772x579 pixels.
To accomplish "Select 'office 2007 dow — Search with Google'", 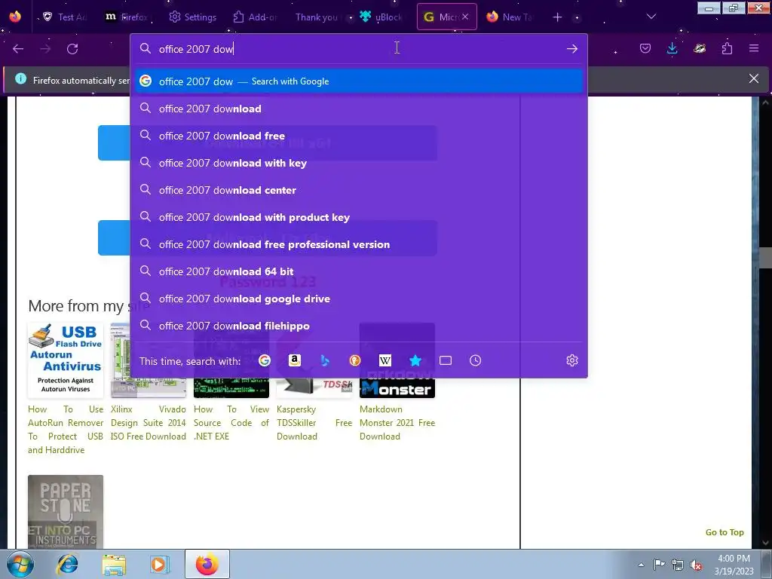I will tap(359, 81).
